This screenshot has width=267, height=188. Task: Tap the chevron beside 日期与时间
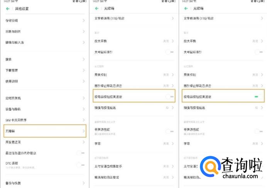[x=83, y=31]
